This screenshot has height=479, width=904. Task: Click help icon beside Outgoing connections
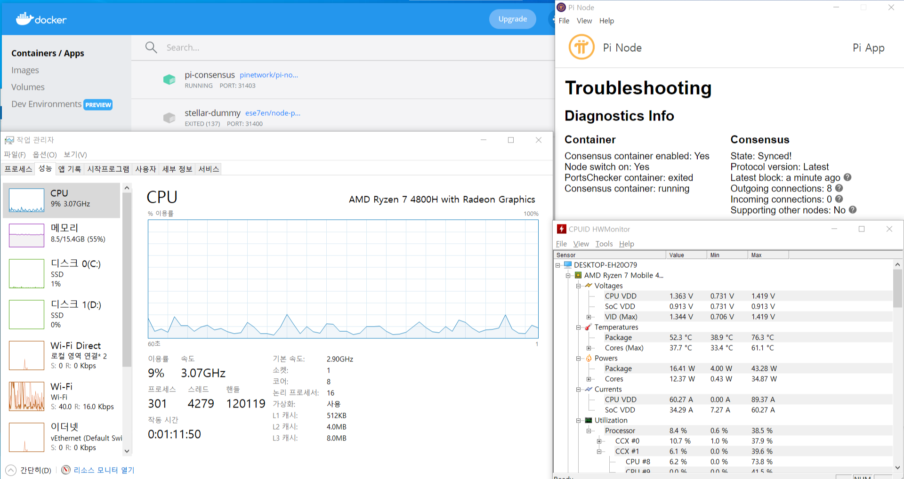[839, 188]
